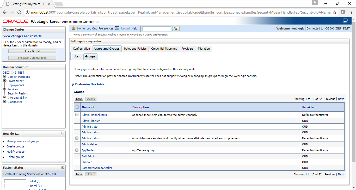
Task: Sort by the Provider column header
Action: tap(308, 107)
